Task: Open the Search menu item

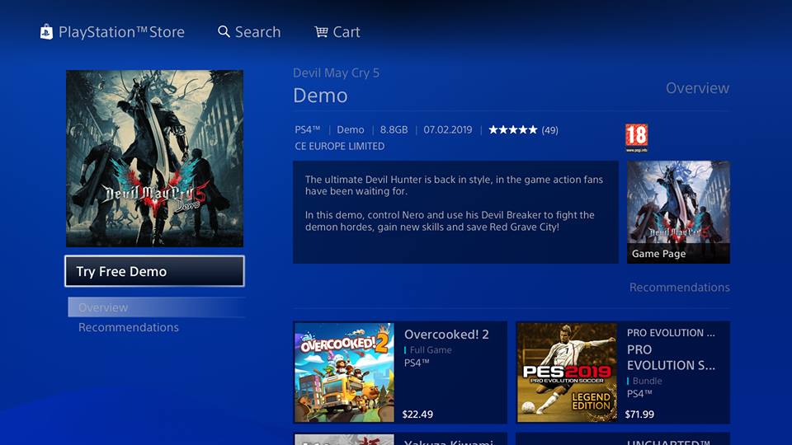Action: 257,32
